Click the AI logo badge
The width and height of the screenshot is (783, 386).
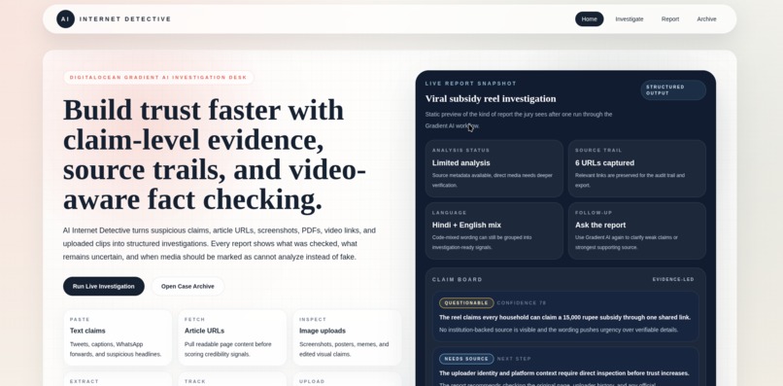coord(65,19)
